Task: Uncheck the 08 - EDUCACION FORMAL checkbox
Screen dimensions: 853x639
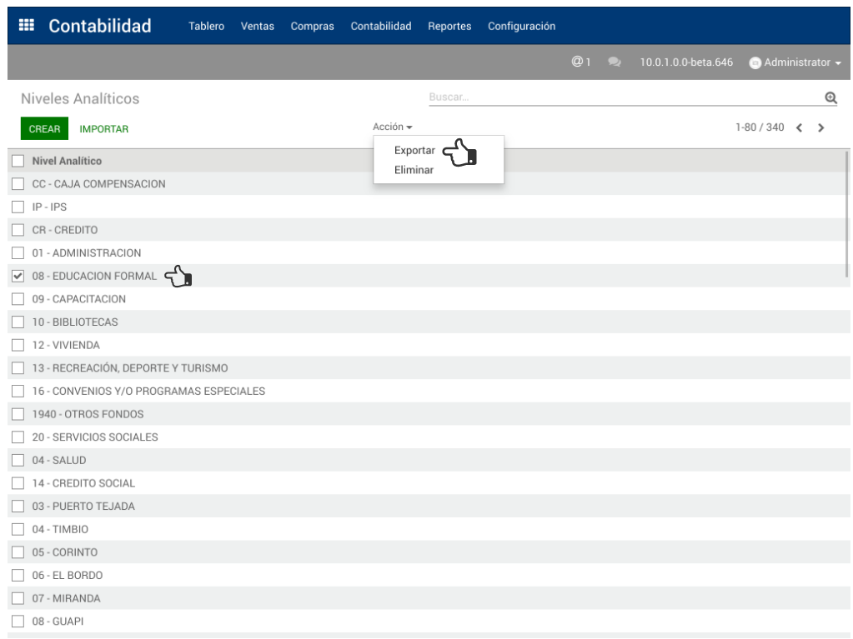Action: [x=18, y=277]
